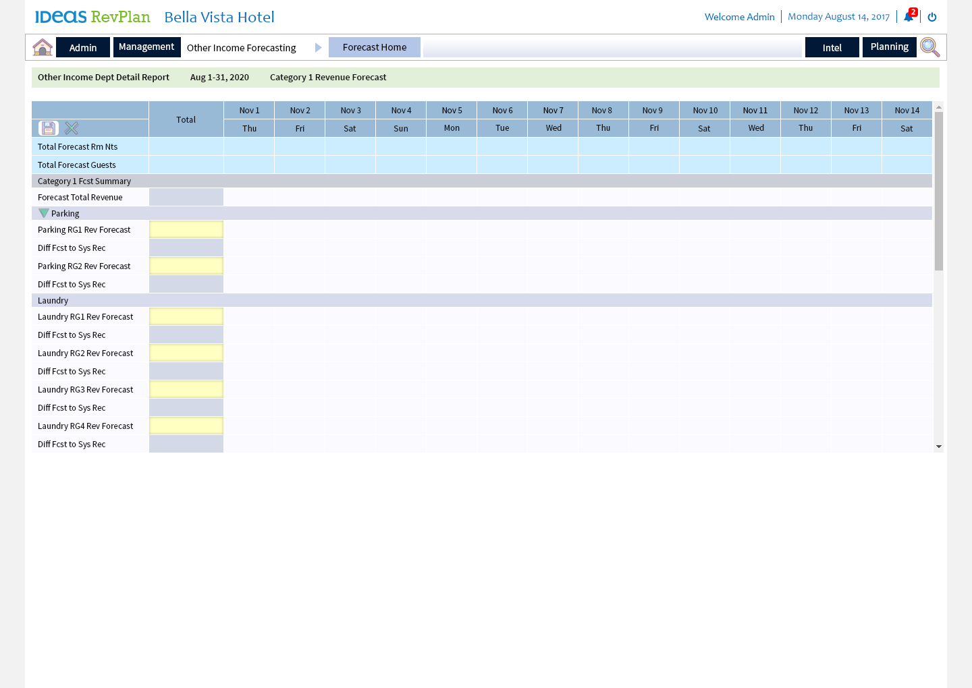Click the home icon in navigation bar
The height and width of the screenshot is (688, 972).
(42, 47)
